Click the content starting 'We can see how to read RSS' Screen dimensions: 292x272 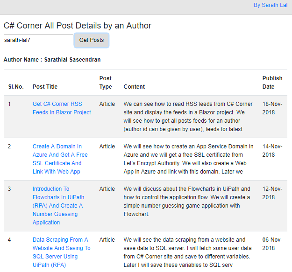188,117
